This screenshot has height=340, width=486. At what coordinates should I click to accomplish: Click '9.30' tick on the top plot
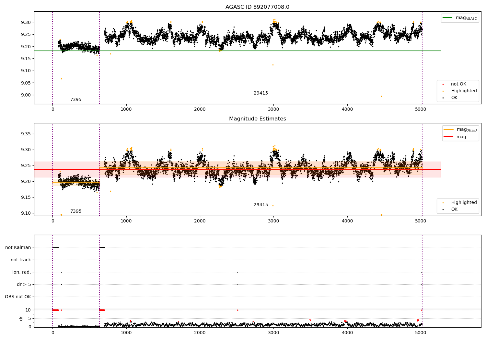point(26,22)
